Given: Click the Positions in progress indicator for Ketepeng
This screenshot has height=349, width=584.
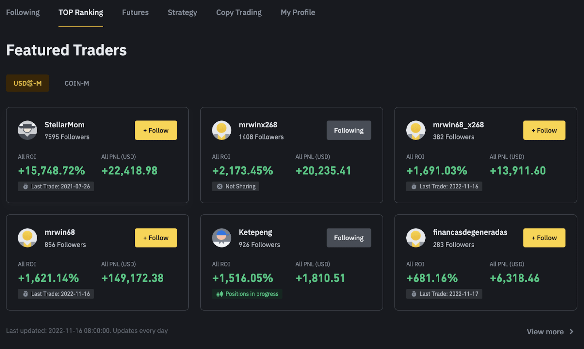Looking at the screenshot, I should click(247, 294).
